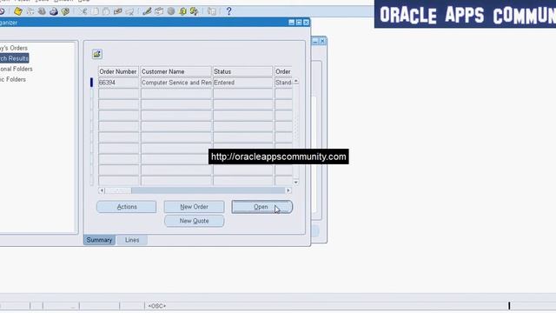Open the selected order with the Open button
Image resolution: width=556 pixels, height=313 pixels.
[262, 207]
